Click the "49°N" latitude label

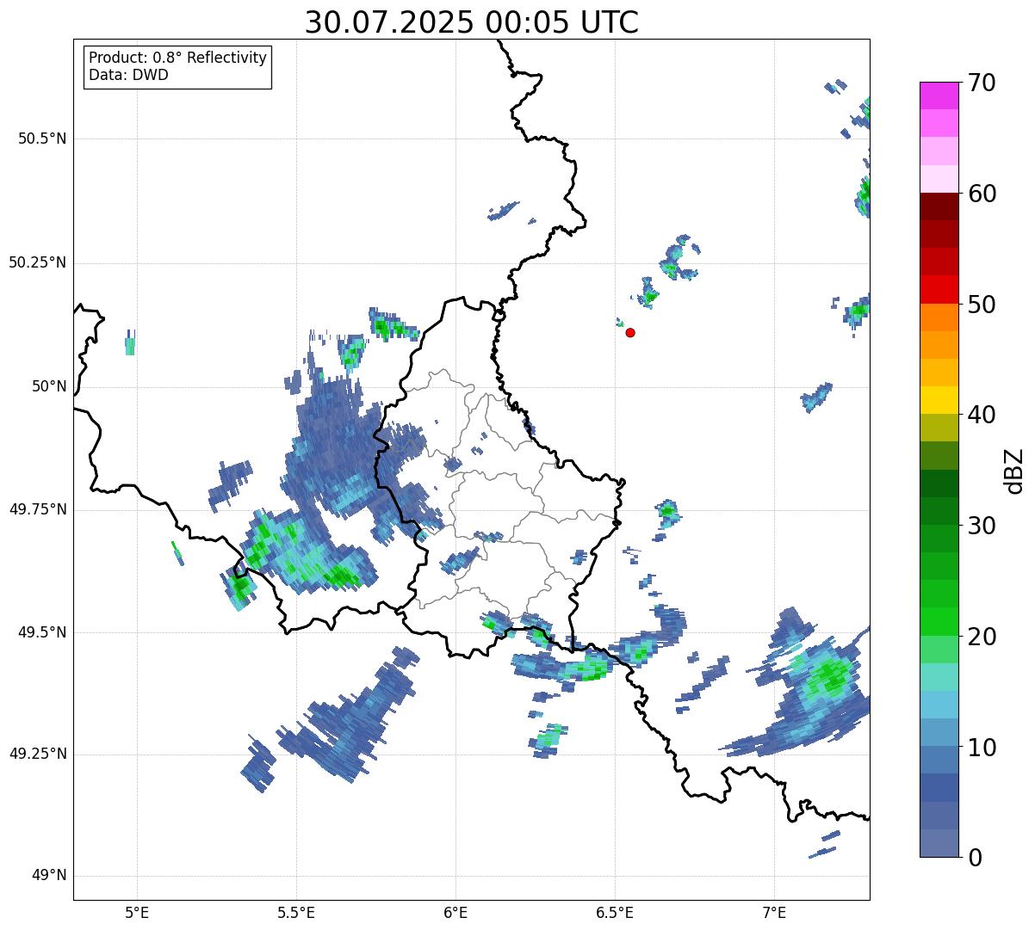[49, 875]
